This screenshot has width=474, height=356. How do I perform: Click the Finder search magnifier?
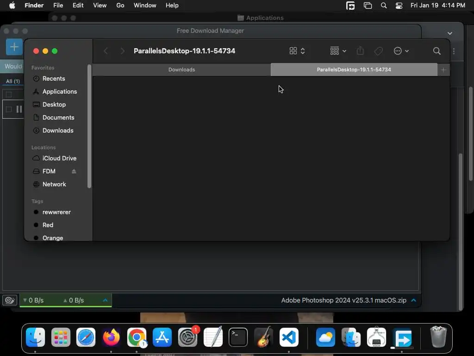pos(437,51)
